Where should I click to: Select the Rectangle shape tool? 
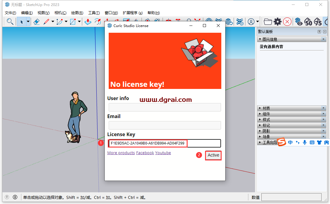click(73, 22)
